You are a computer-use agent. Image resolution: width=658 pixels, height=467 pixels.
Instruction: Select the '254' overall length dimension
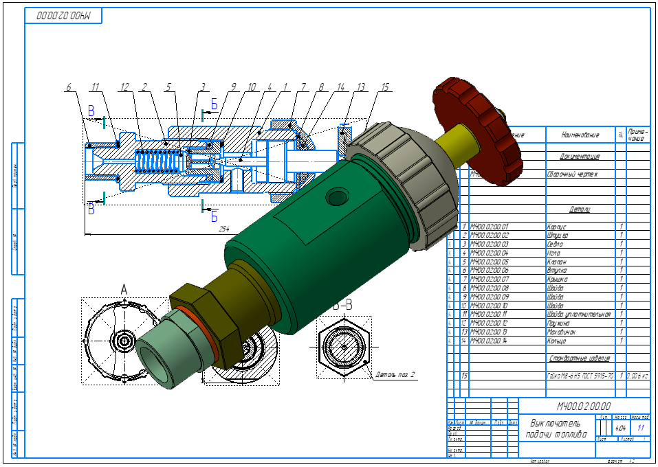tap(224, 229)
